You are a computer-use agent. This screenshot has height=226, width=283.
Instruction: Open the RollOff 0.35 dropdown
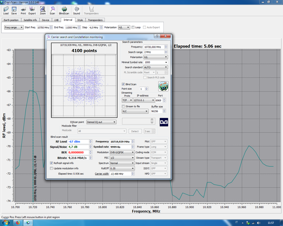[122, 168]
